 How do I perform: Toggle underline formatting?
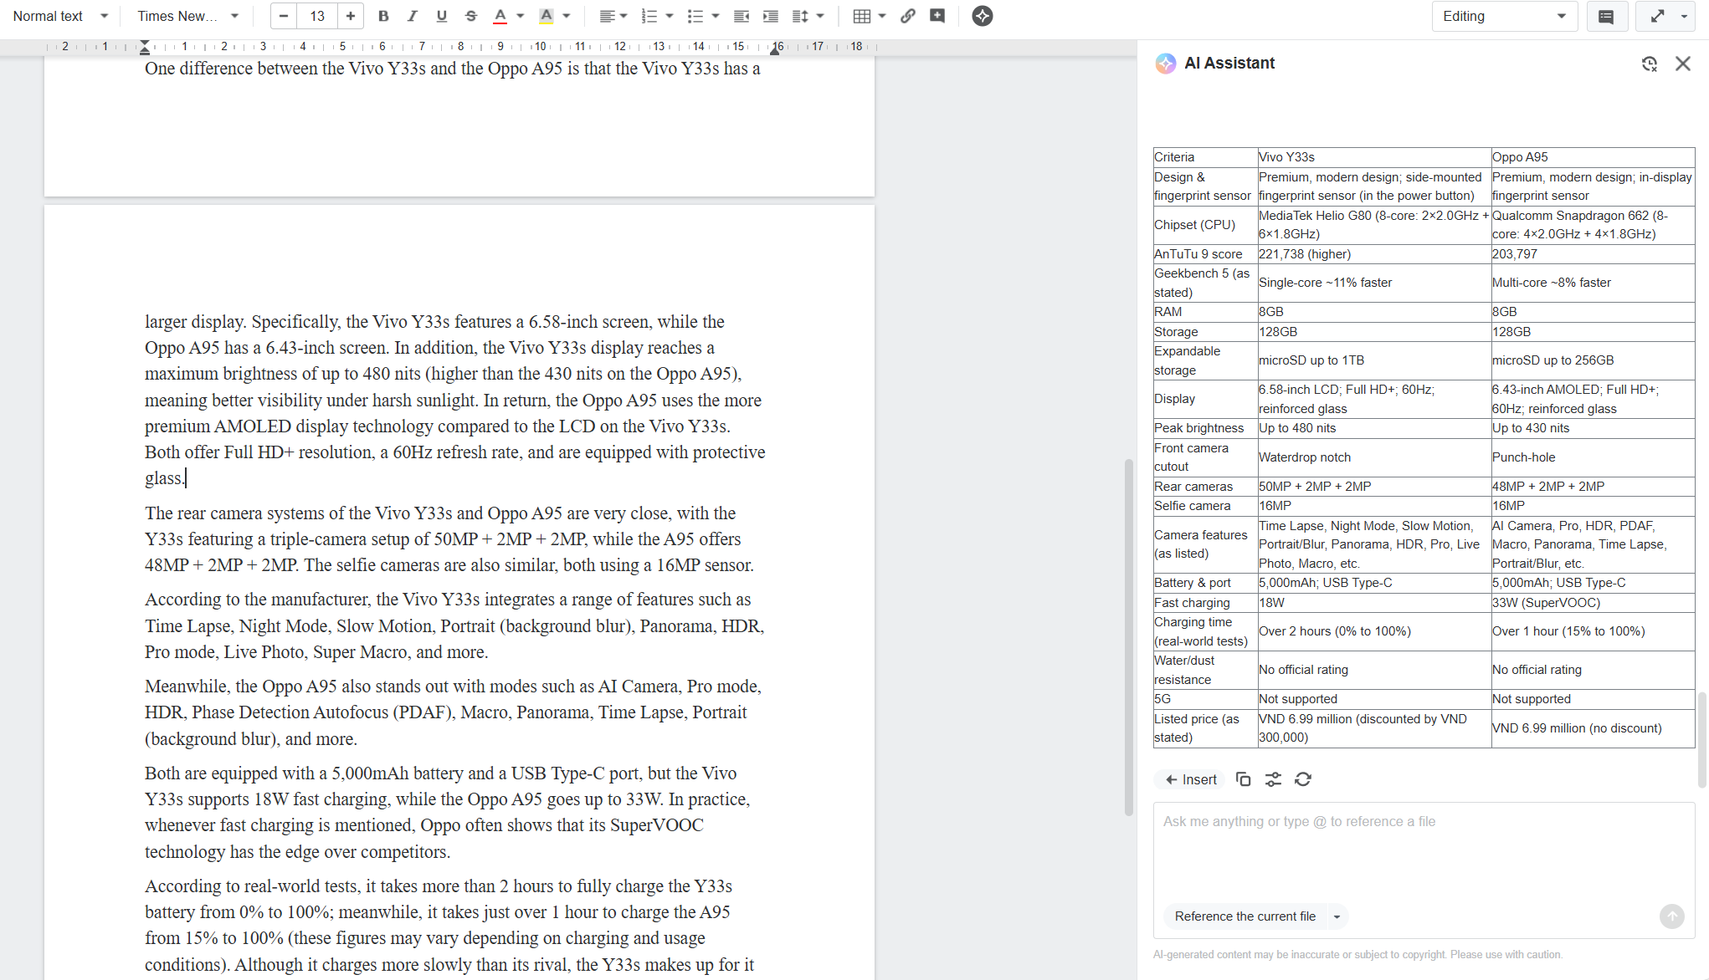coord(441,16)
